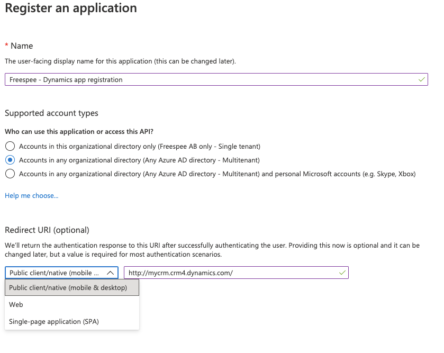
Task: Click the "Who can use this application" question
Action: [79, 132]
